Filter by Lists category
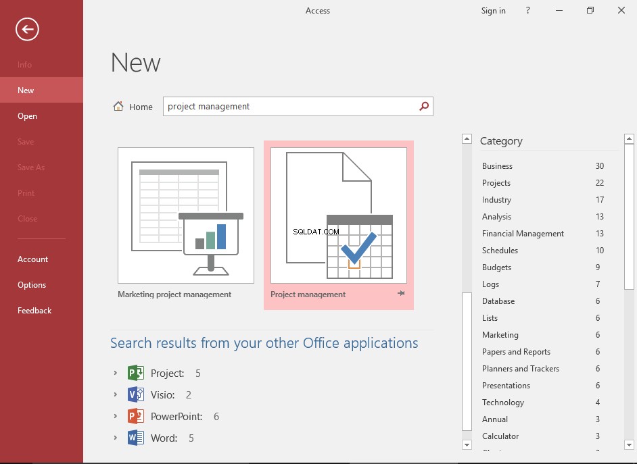637x464 pixels. [x=543, y=318]
